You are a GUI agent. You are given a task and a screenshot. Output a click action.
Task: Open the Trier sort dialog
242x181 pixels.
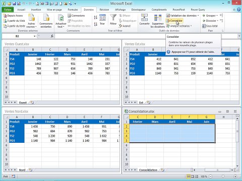(x=102, y=20)
